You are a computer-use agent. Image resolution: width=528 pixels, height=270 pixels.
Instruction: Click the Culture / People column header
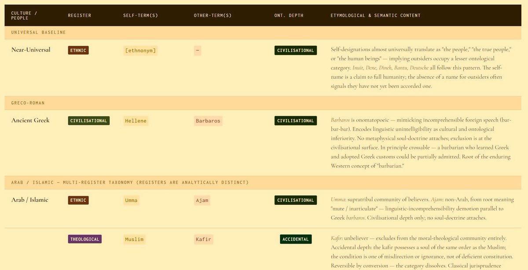tap(24, 15)
